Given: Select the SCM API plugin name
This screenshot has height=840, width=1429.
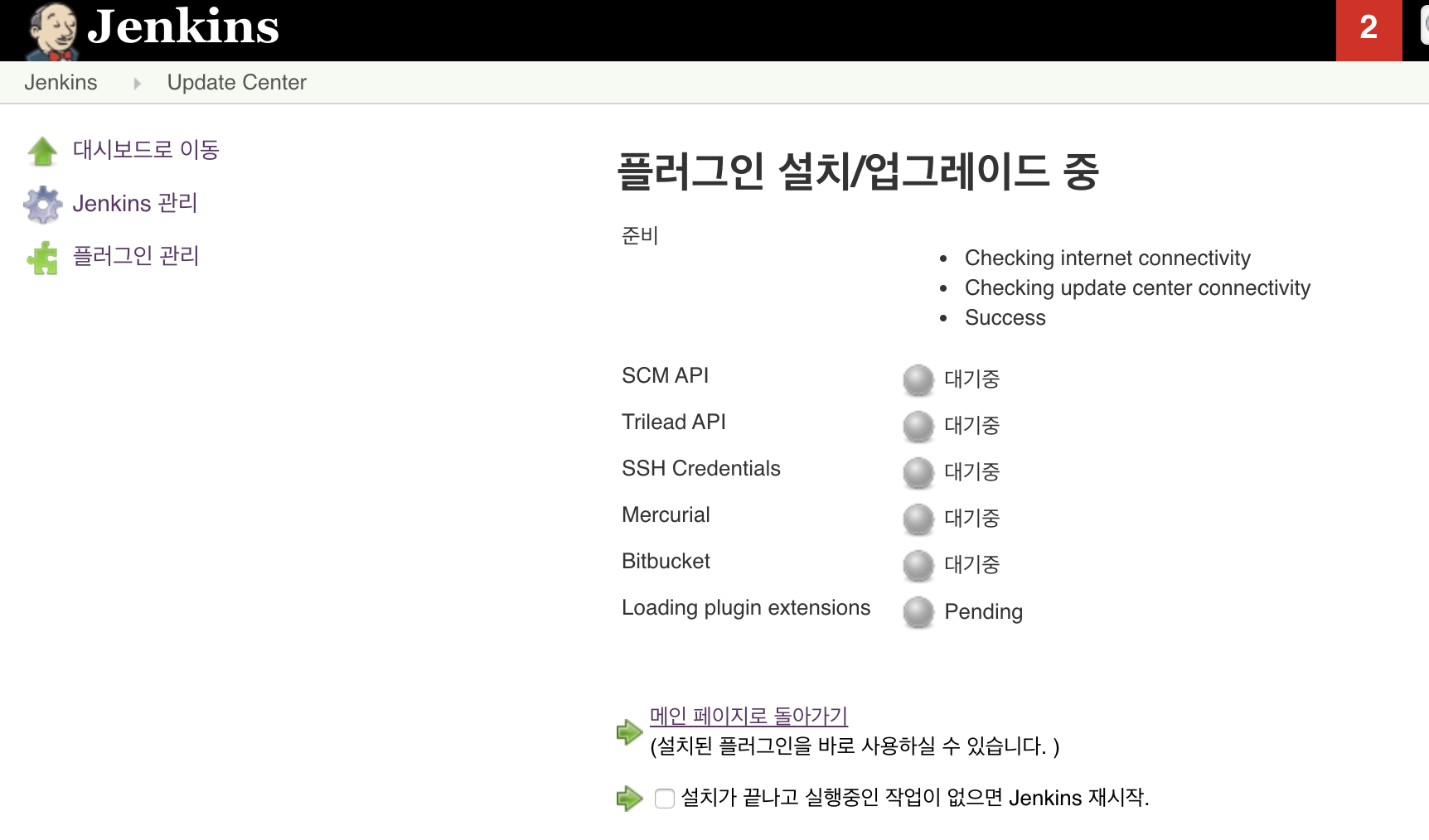Looking at the screenshot, I should point(665,375).
